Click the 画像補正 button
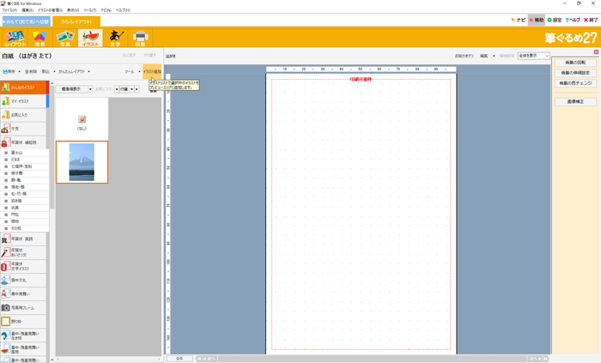The height and width of the screenshot is (363, 601). click(x=575, y=101)
